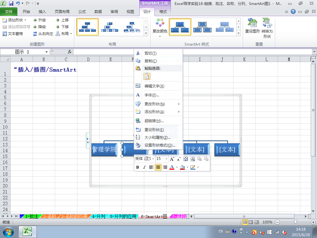Click Decrease Font Size in mini toolbar
This screenshot has height=238, width=317.
click(179, 159)
